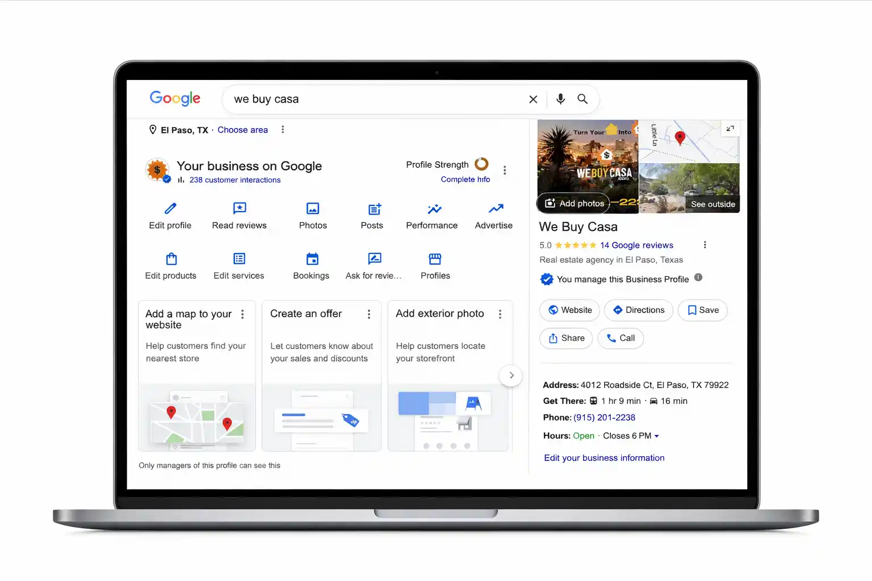Open Edit your business information link
Viewport: 872px width, 581px height.
603,458
